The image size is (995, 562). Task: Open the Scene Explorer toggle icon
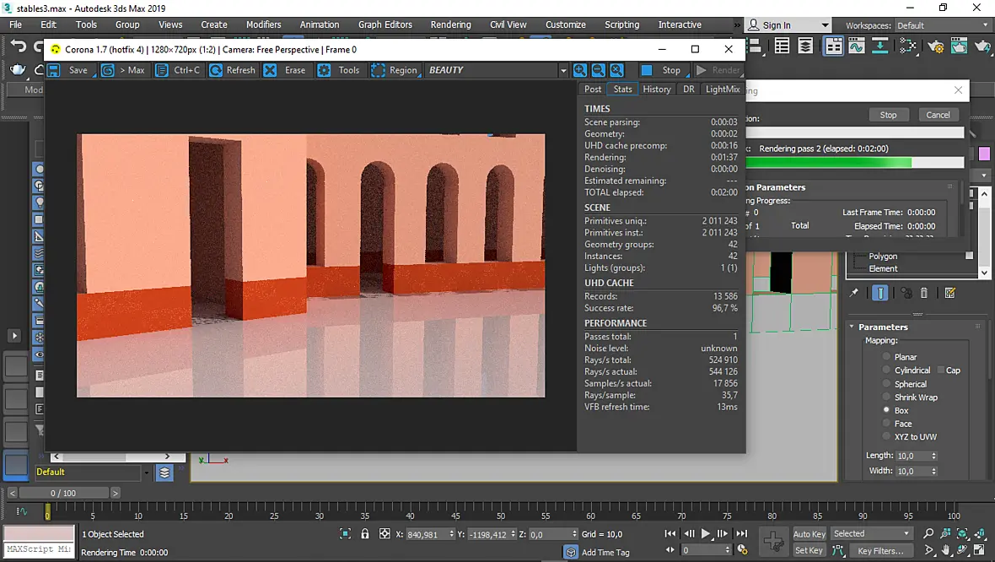tap(782, 46)
